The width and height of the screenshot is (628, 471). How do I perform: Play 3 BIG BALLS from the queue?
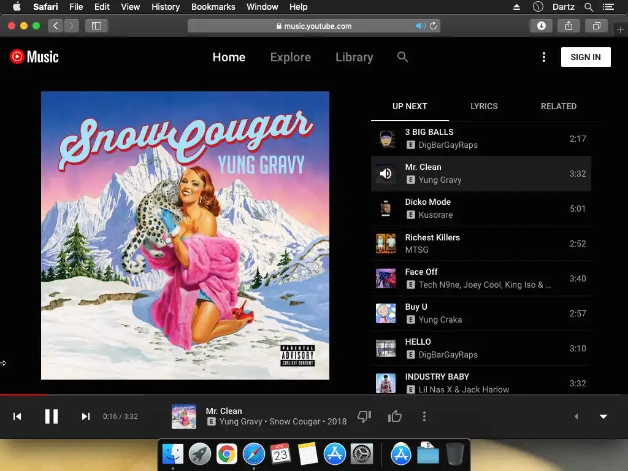pos(481,139)
